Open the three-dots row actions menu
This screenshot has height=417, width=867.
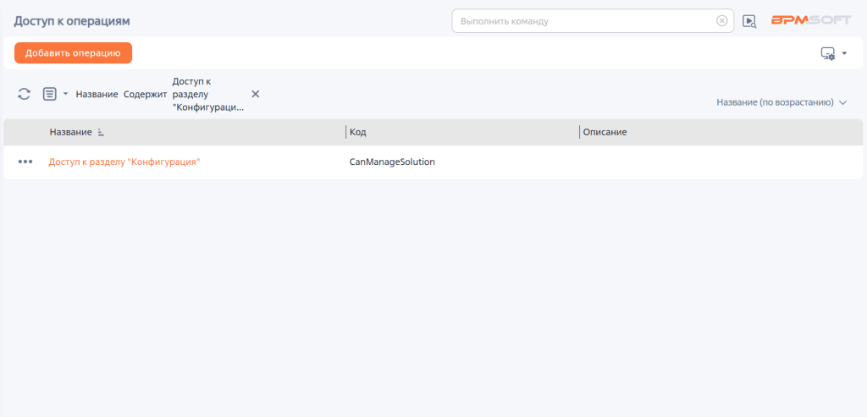(25, 162)
